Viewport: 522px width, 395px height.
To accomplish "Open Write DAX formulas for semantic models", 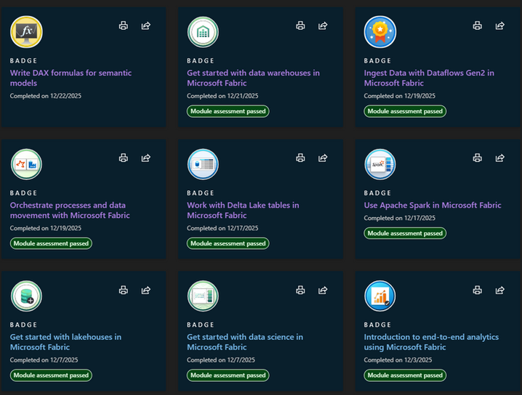I will point(71,78).
